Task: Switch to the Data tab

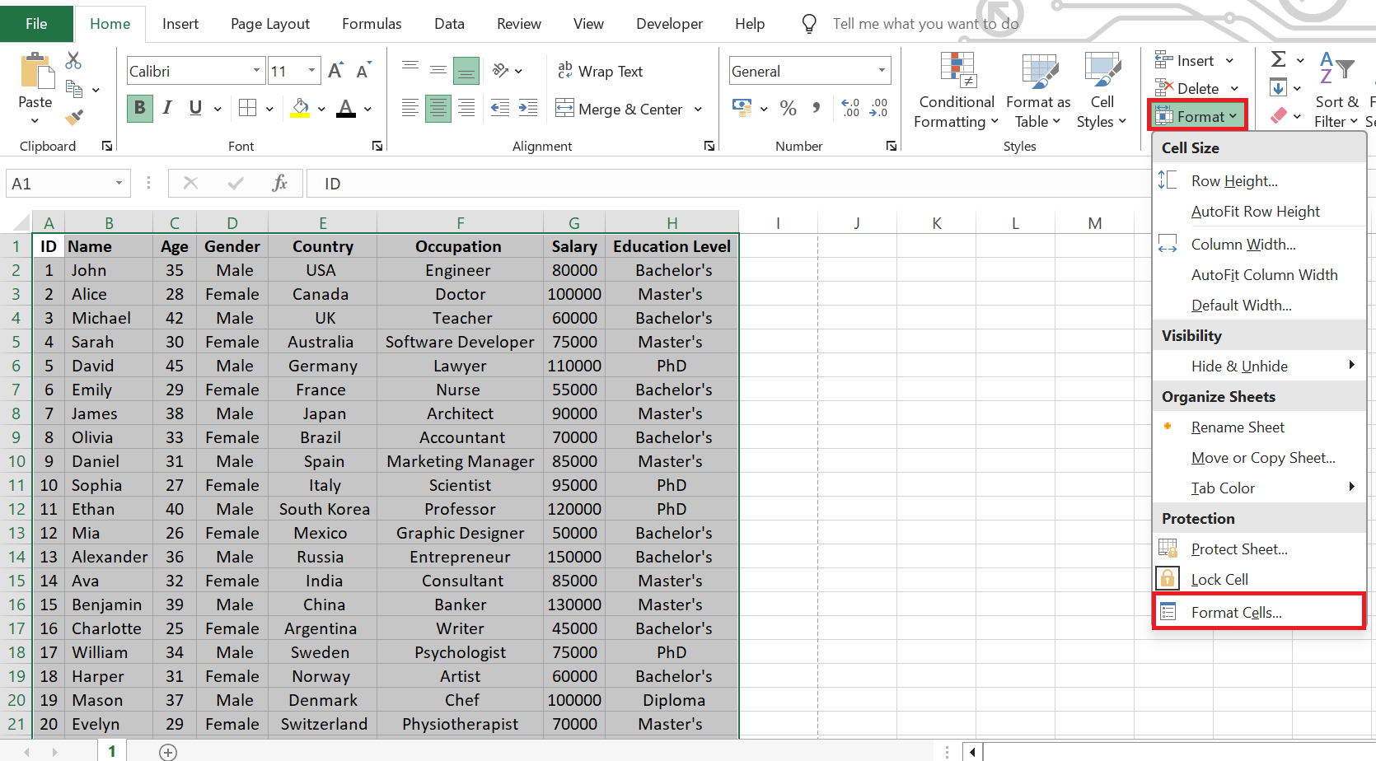Action: 449,24
